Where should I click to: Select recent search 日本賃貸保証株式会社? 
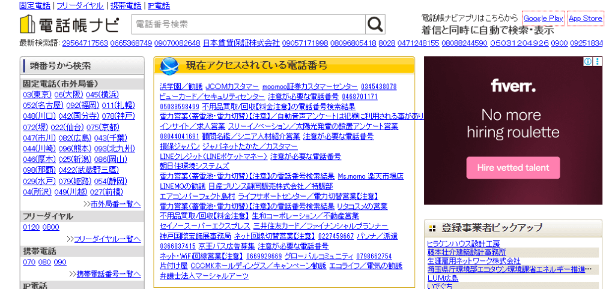tap(241, 43)
